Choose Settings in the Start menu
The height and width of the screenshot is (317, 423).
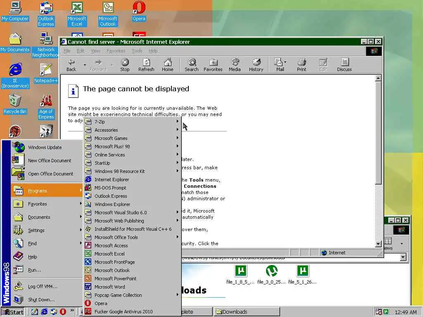(x=47, y=230)
